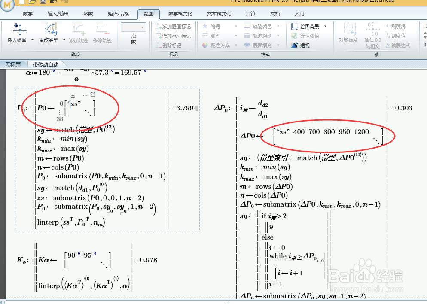Expand the 配色方案 dropdown arrow
The image size is (427, 304).
pyautogui.click(x=236, y=45)
